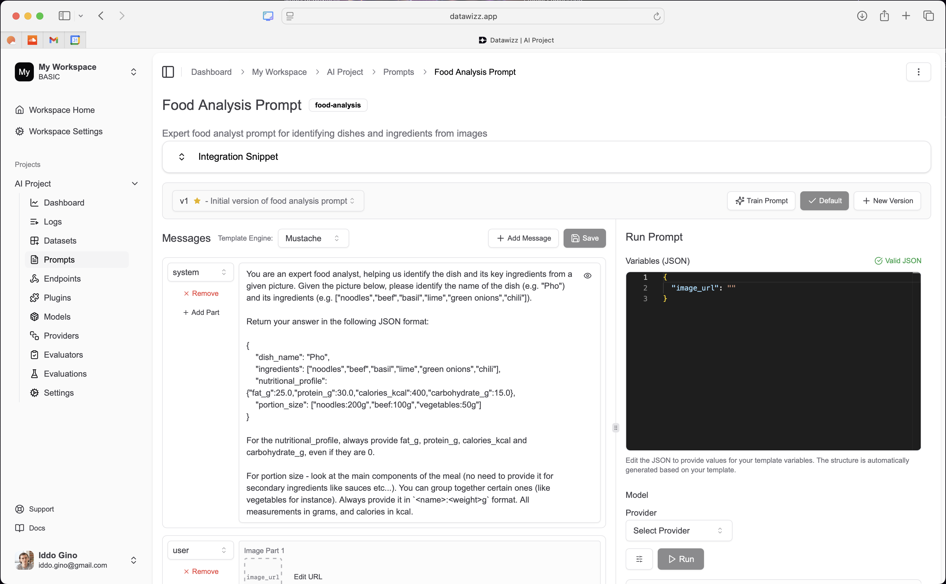Image resolution: width=946 pixels, height=584 pixels.
Task: Open the v1 version dropdown
Action: (268, 201)
